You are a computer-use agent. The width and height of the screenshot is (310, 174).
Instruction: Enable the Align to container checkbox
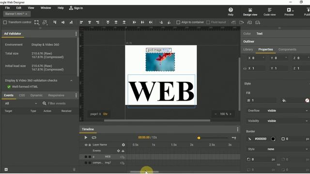pyautogui.click(x=178, y=22)
